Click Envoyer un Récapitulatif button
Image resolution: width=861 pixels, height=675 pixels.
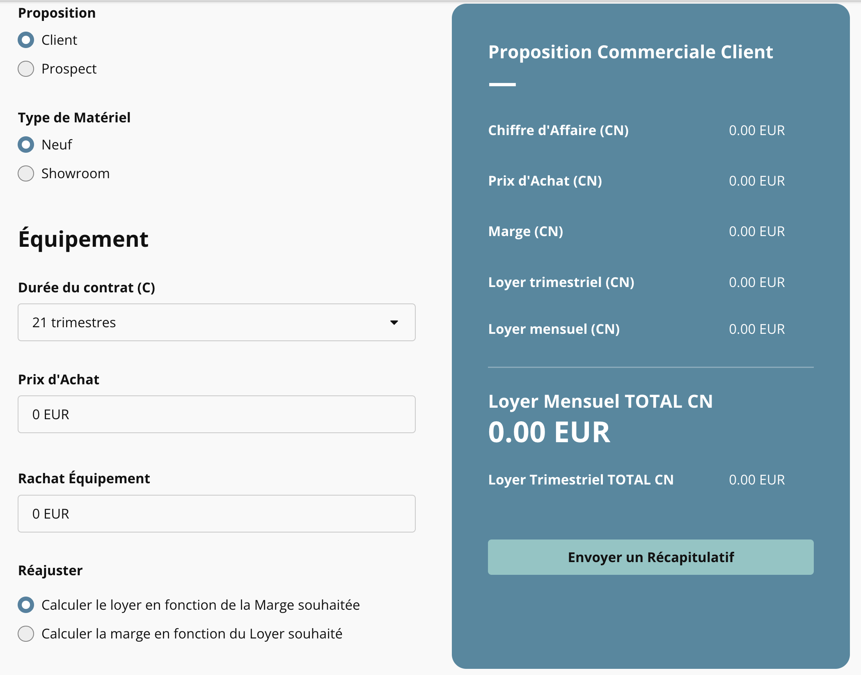pos(650,557)
